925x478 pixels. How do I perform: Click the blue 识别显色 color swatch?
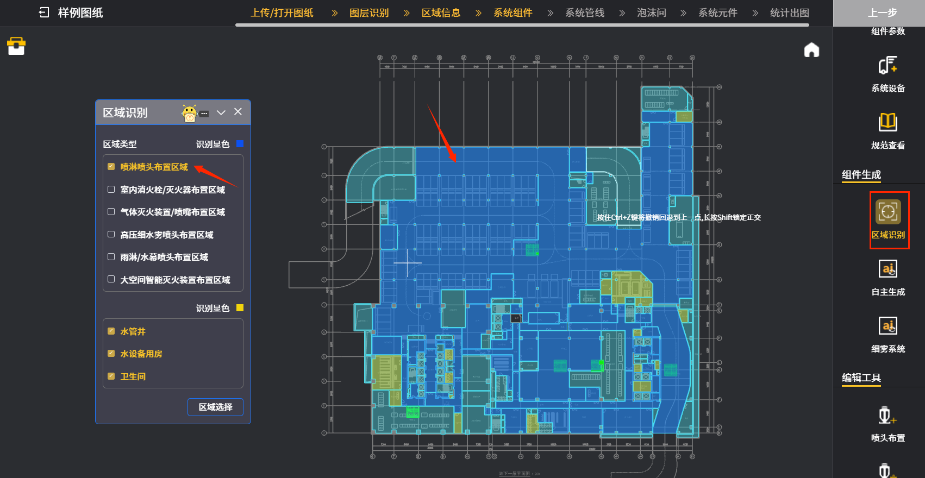[240, 144]
